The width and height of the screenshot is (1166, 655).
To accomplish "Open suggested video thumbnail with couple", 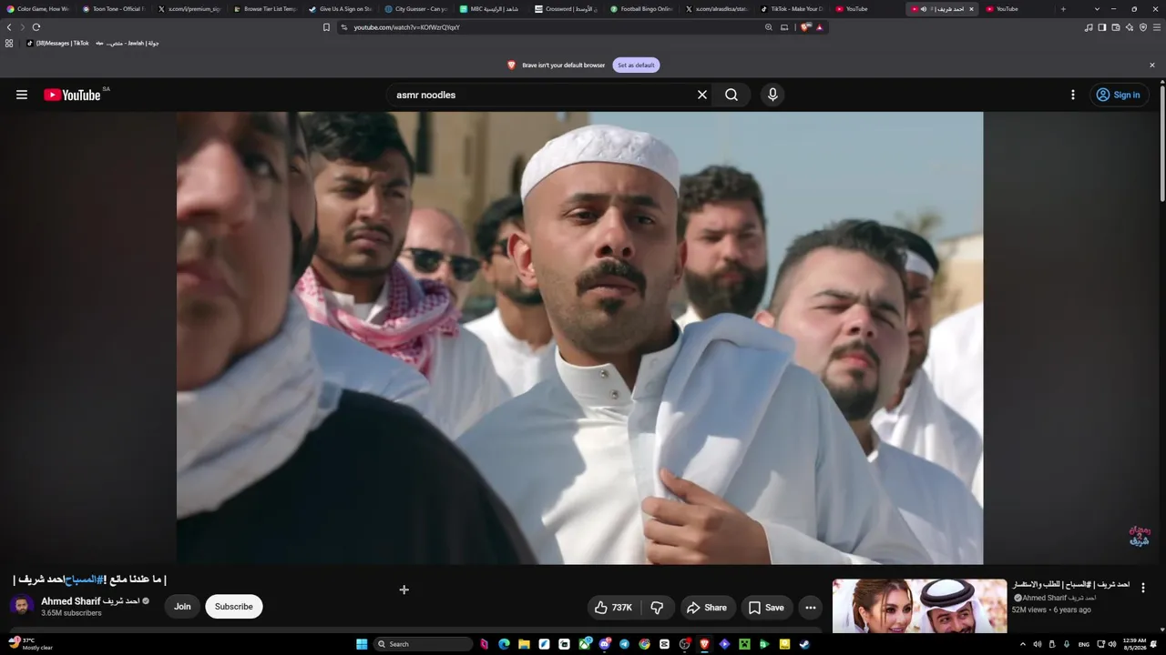I will click(x=919, y=606).
